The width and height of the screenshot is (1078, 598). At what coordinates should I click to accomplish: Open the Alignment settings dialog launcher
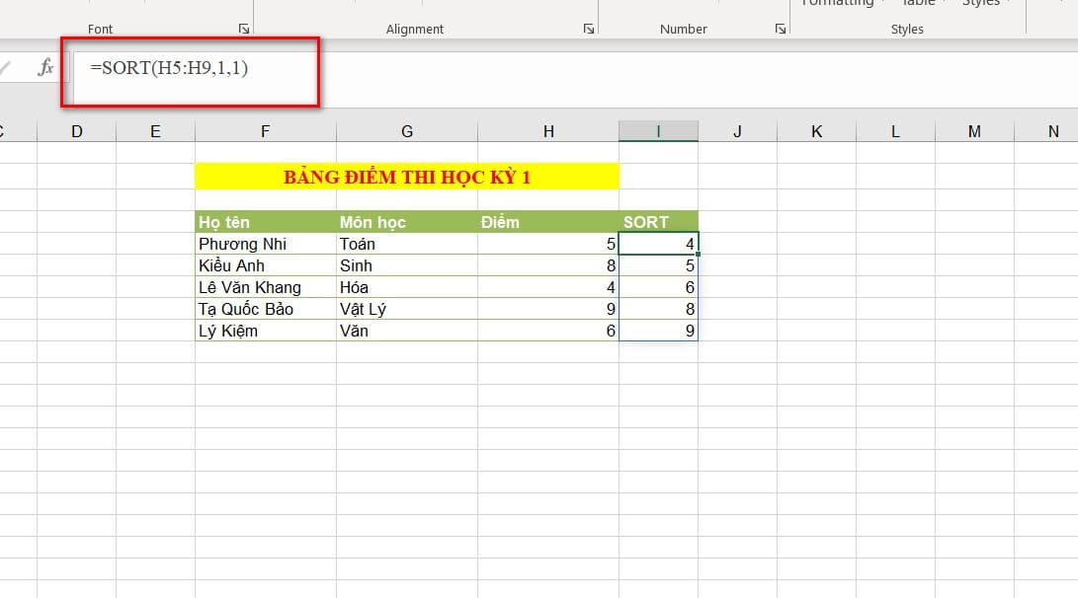[588, 30]
